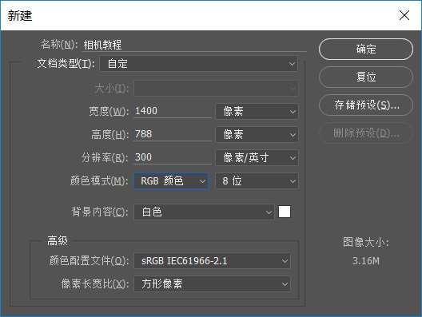Click the 名称 field containing 相机教程
Image resolution: width=422 pixels, height=317 pixels.
coord(193,45)
